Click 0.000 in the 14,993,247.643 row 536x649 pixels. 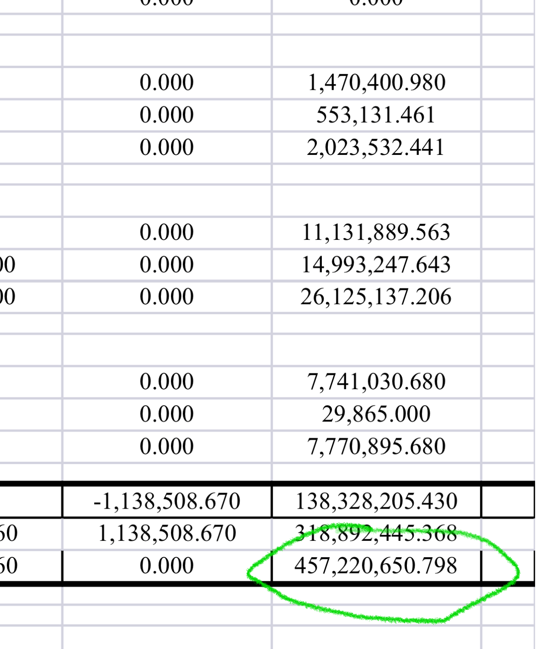167,265
